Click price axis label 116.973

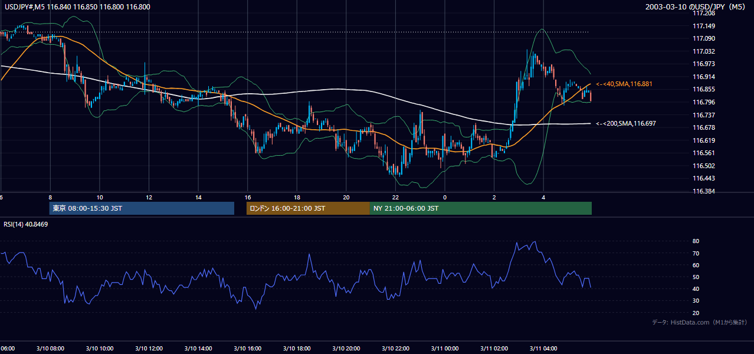click(x=703, y=64)
